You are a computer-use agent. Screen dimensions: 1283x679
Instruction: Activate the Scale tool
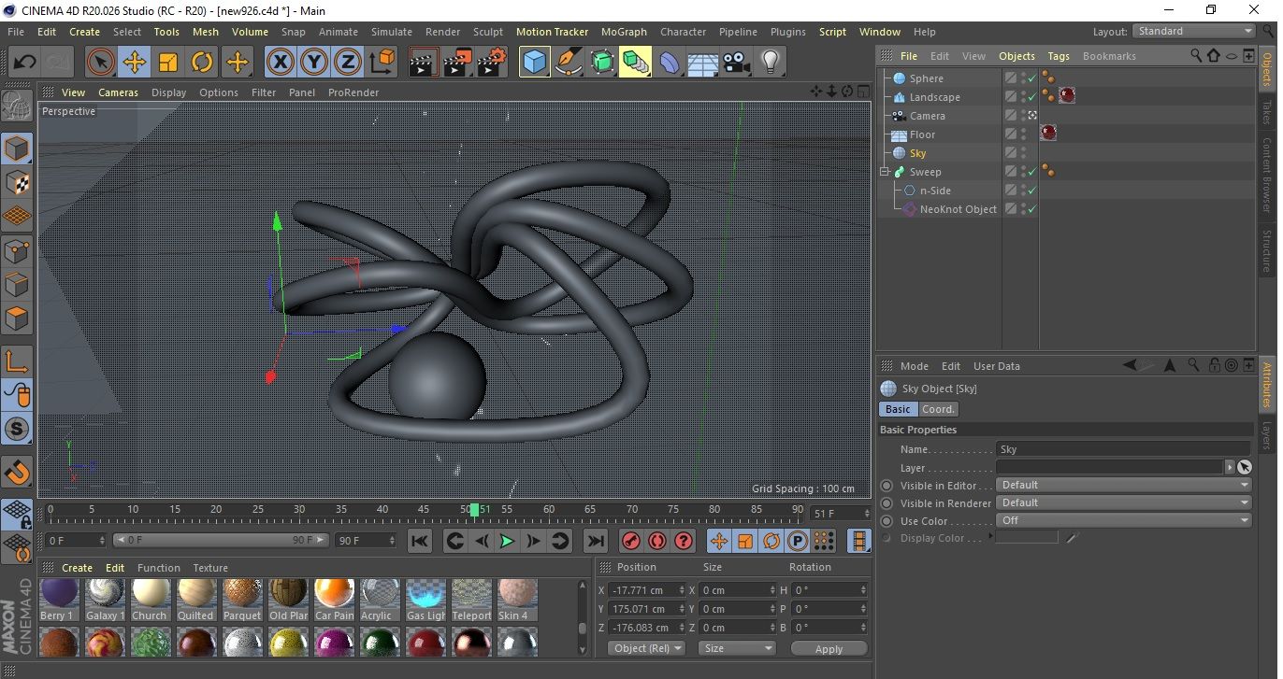pos(168,63)
